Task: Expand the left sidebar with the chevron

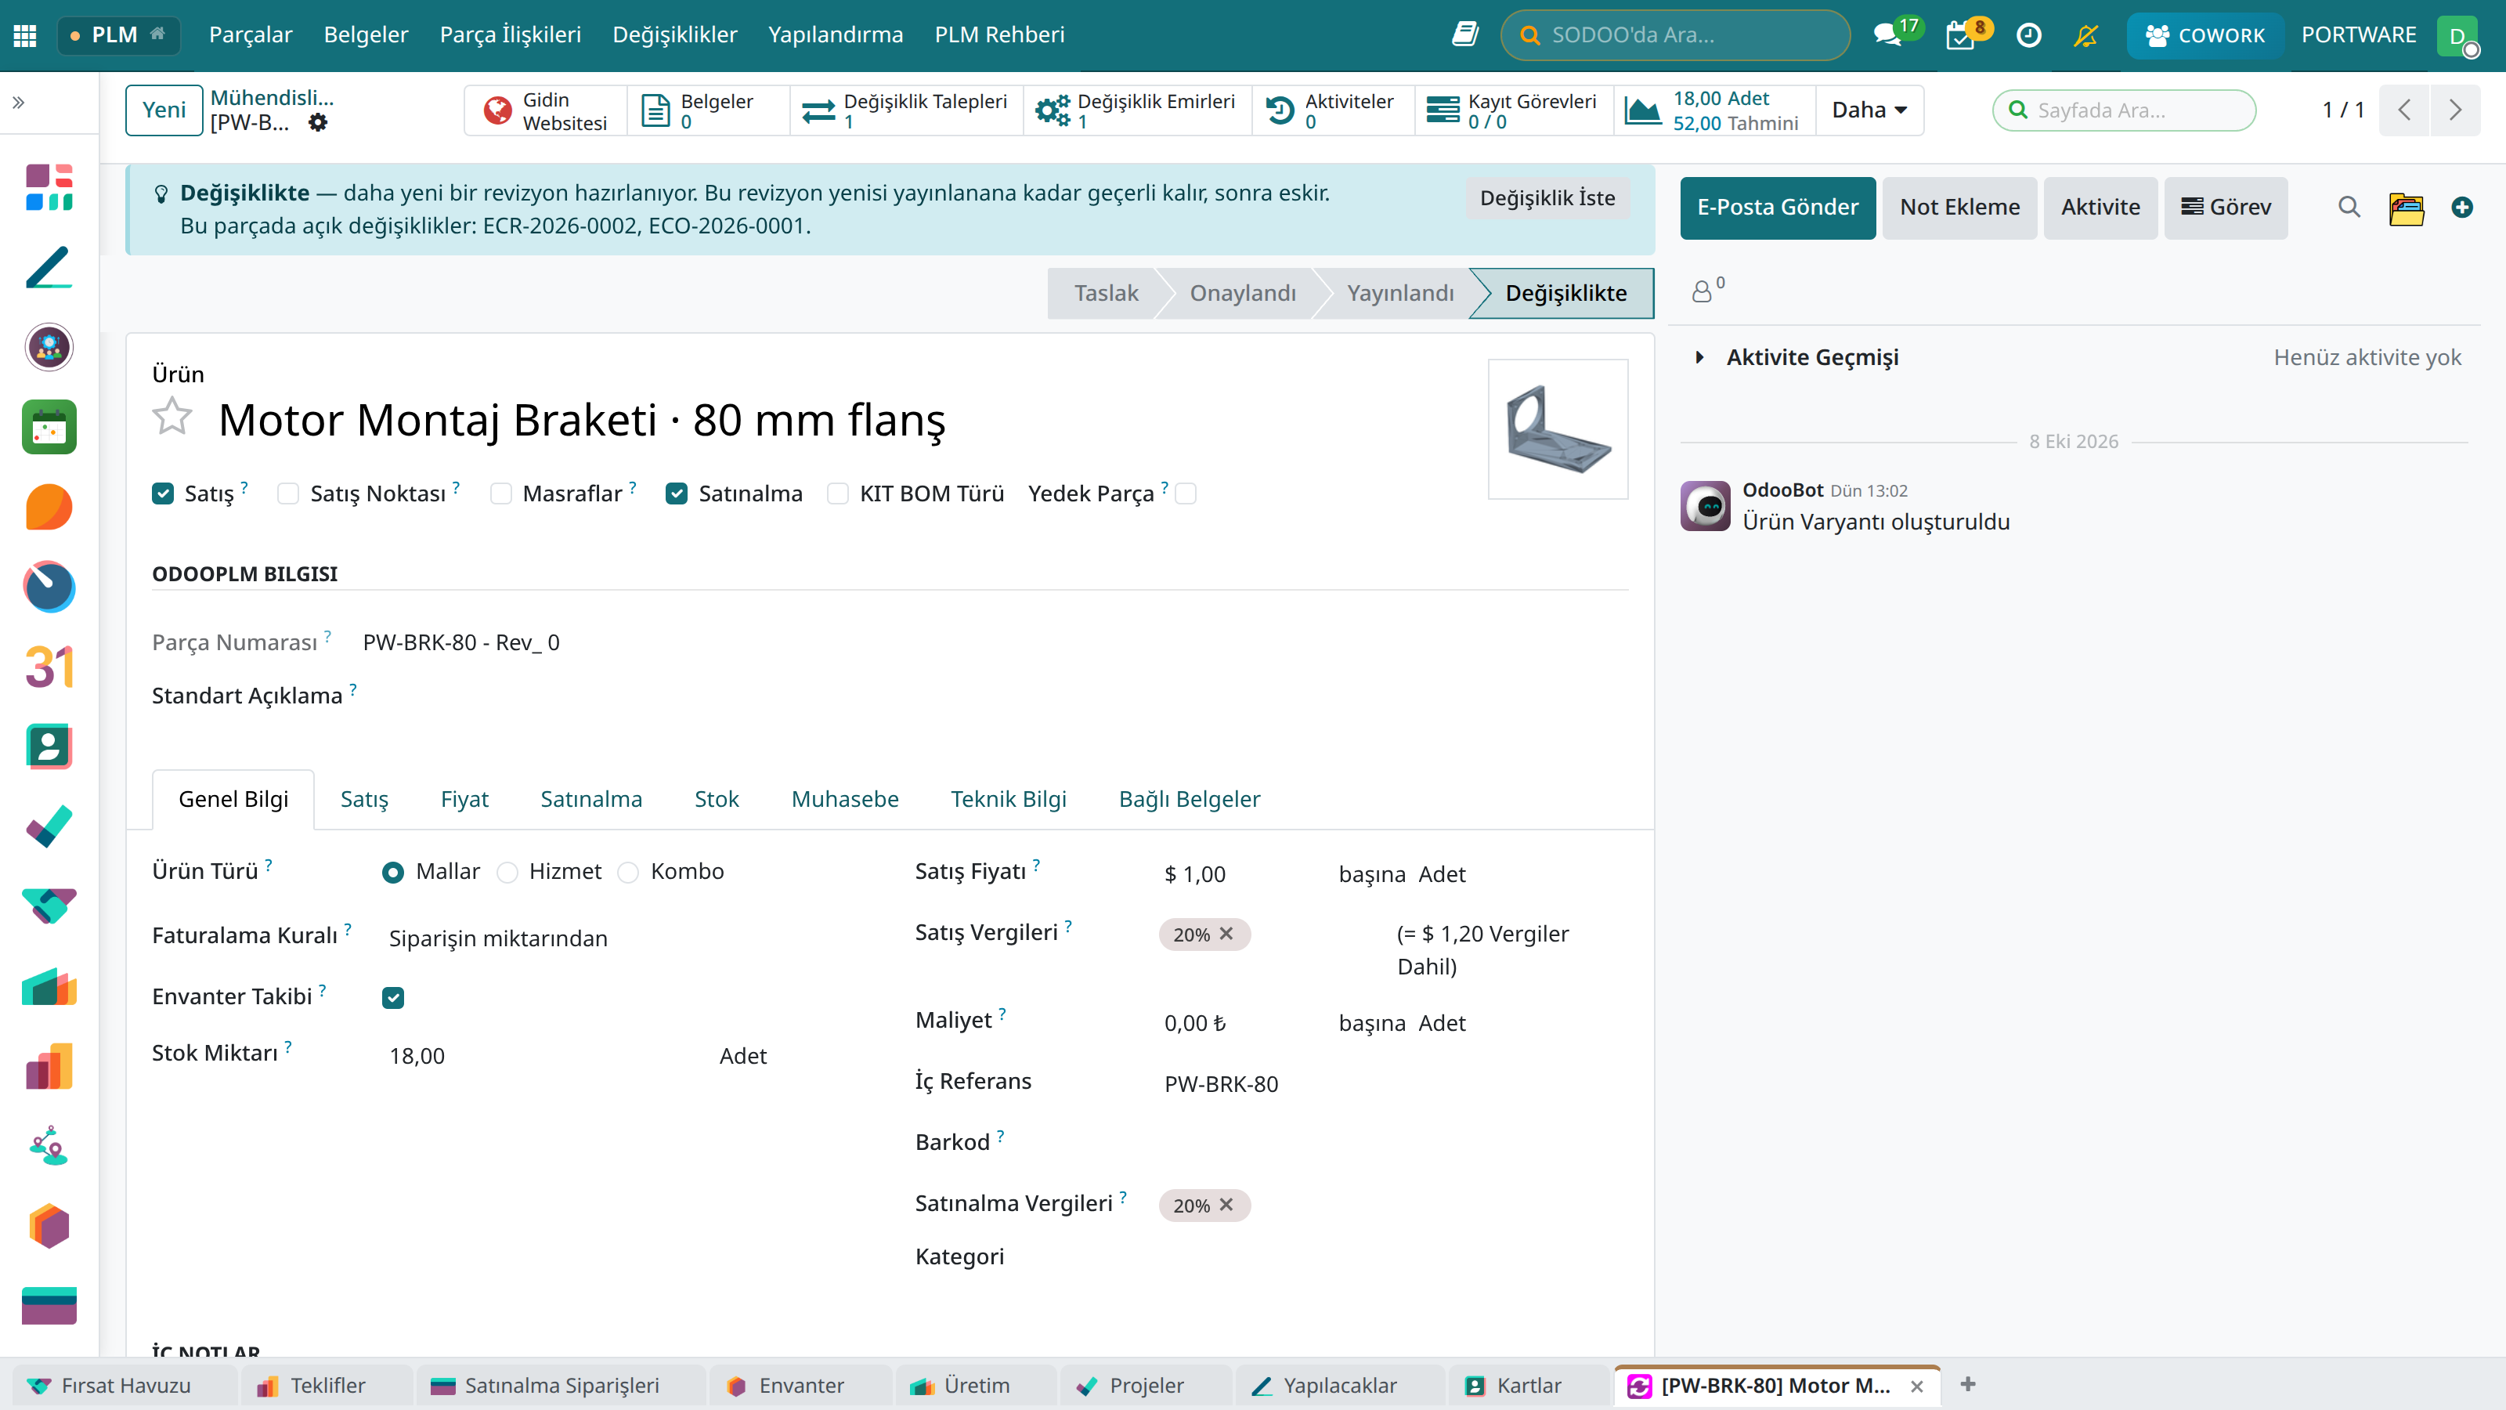Action: coord(19,102)
